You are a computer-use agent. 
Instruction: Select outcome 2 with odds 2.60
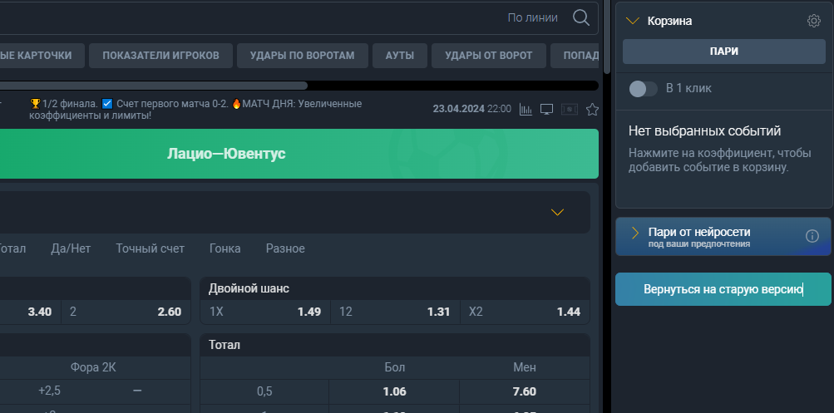126,312
